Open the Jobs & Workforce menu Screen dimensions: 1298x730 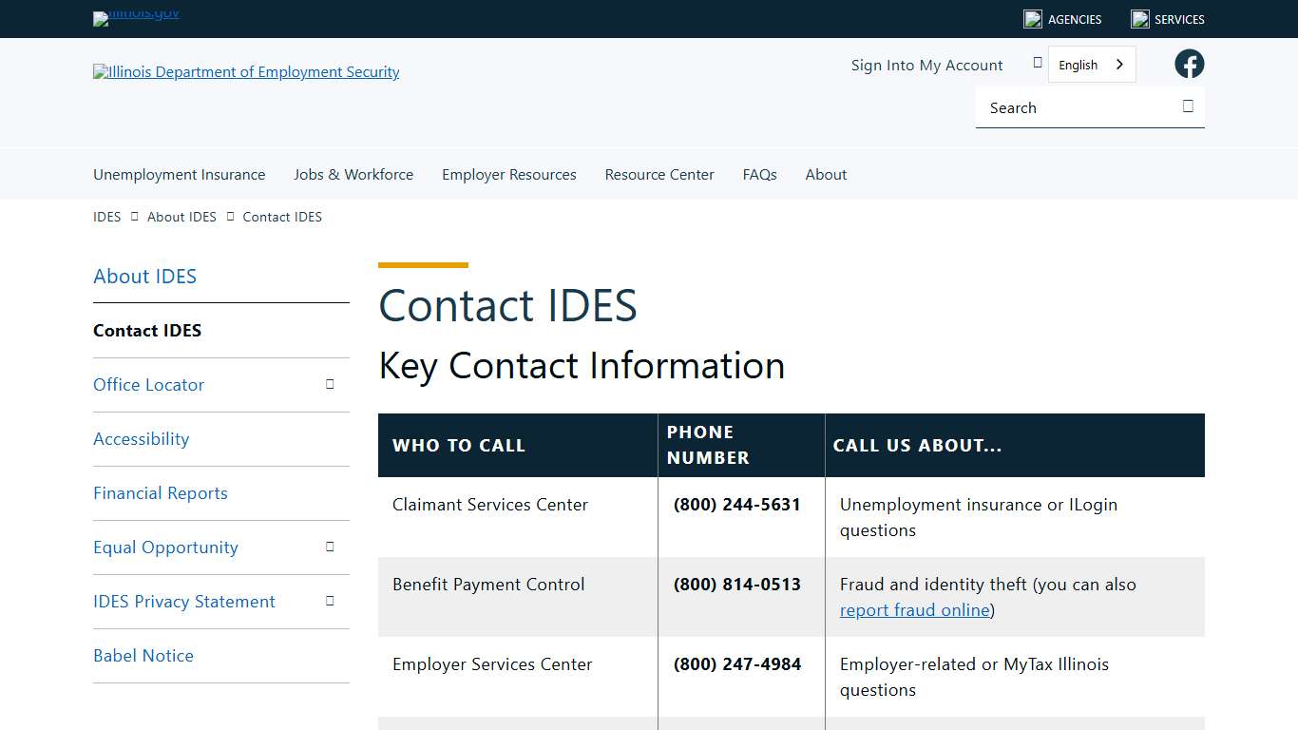(x=353, y=174)
